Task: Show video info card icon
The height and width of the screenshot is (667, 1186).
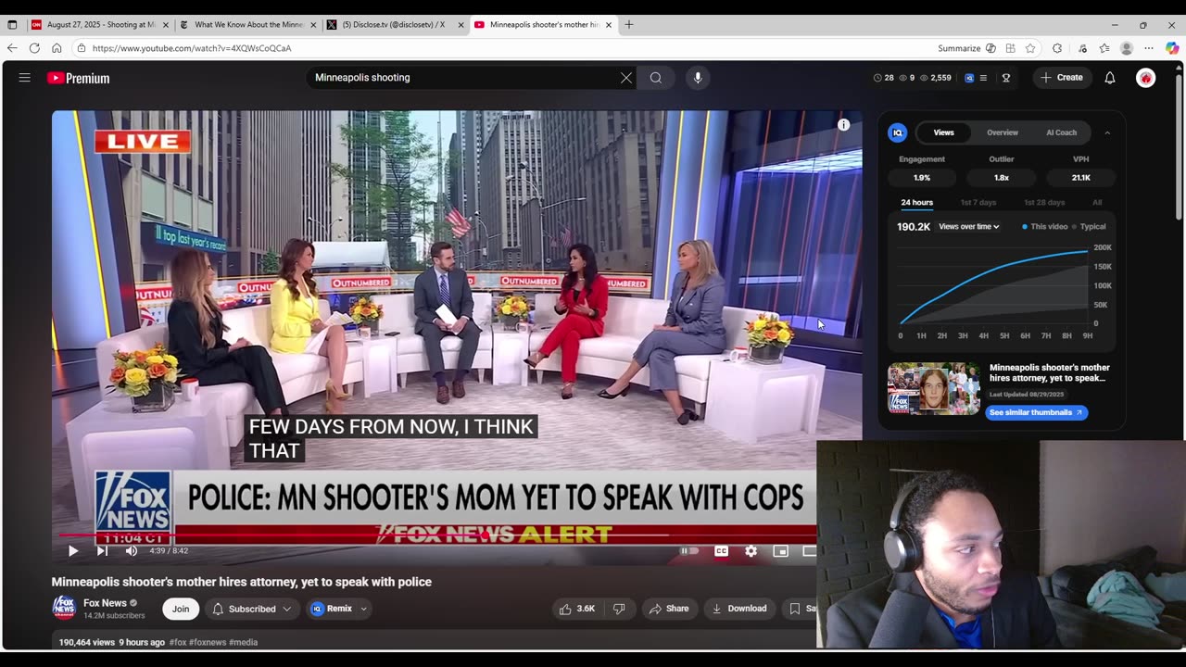Action: (843, 125)
